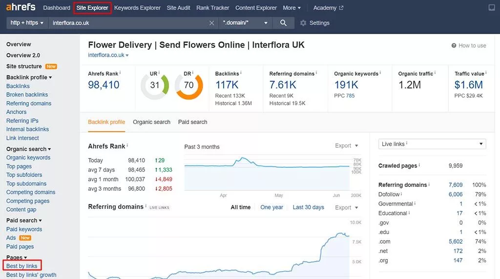Click the 7,609 referring domains count
Screen dimensions: 500x279
tap(455, 185)
